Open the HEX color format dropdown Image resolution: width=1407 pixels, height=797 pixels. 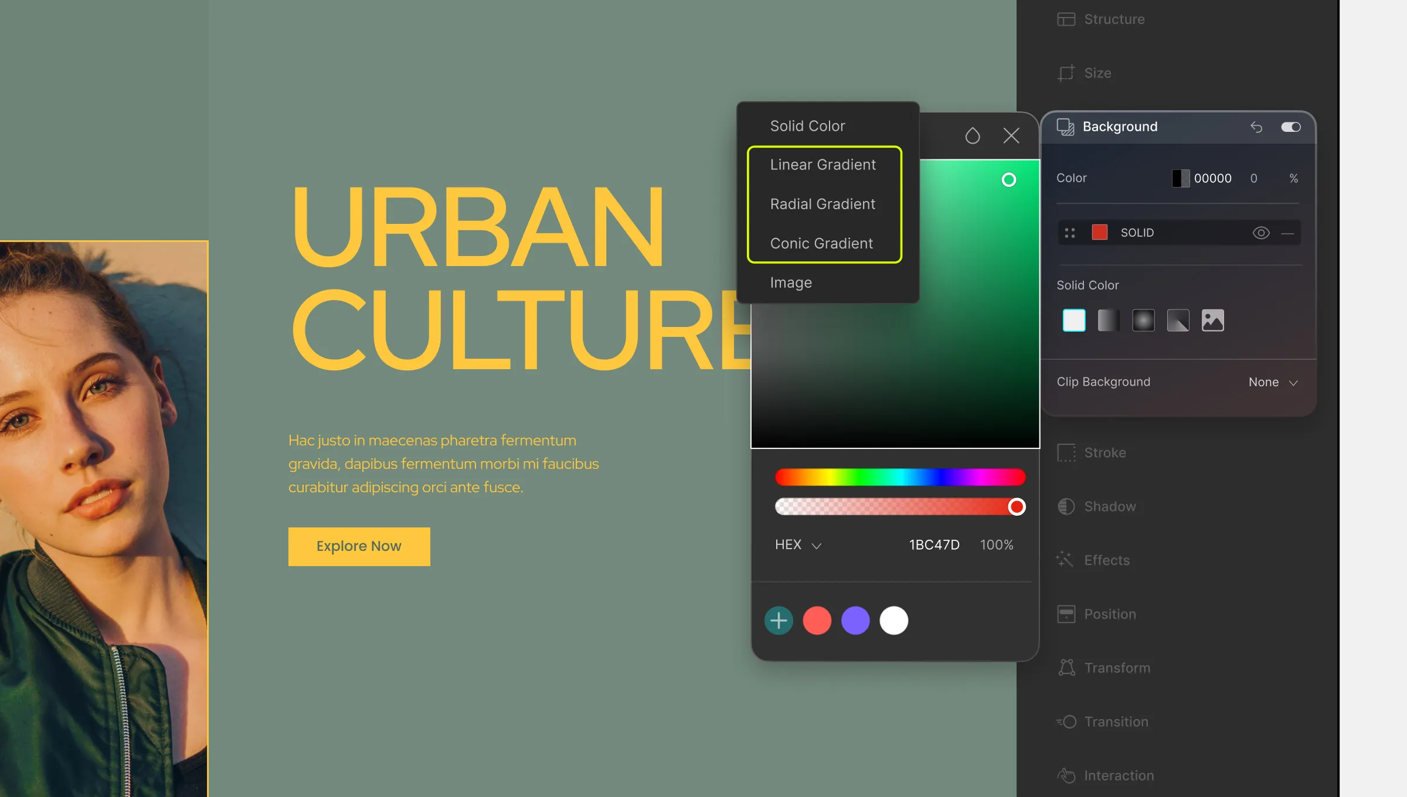coord(798,544)
